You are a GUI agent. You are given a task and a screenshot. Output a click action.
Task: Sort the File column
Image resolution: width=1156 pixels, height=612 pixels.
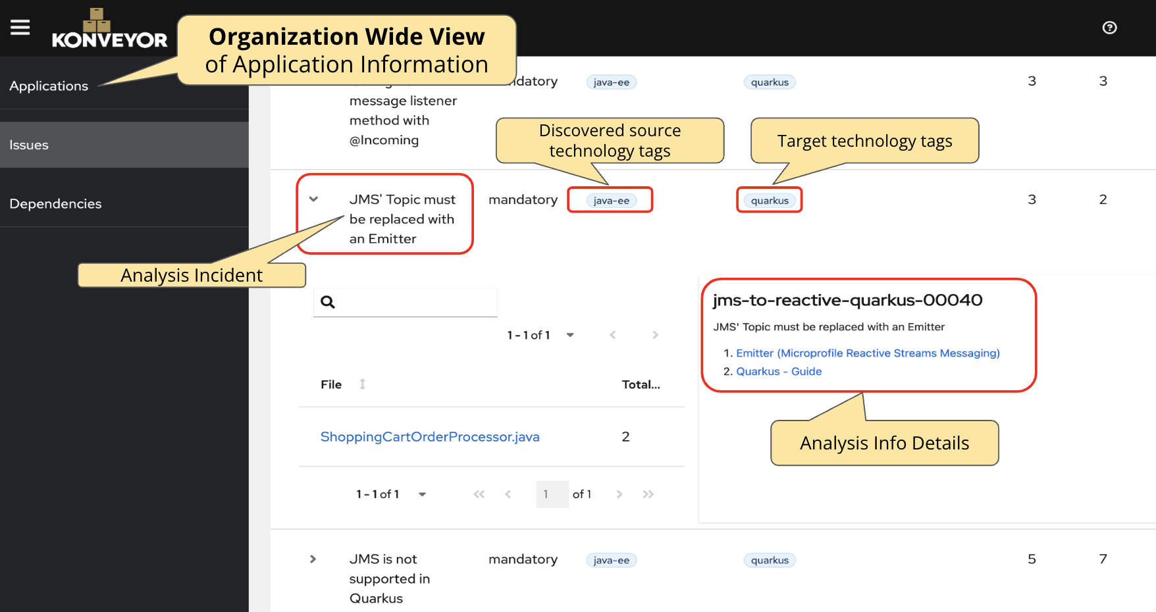click(x=362, y=384)
